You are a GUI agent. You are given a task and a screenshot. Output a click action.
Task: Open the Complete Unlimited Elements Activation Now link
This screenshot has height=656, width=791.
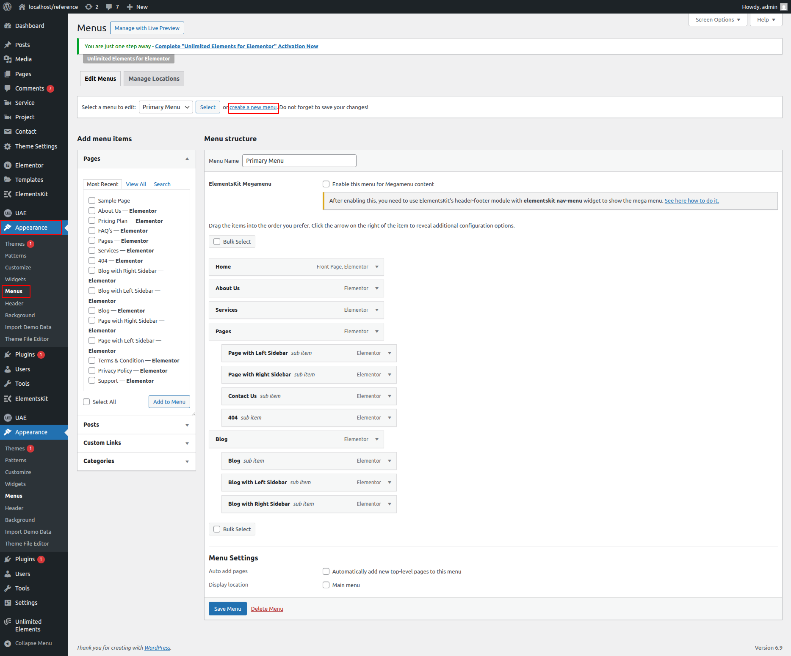(x=237, y=46)
